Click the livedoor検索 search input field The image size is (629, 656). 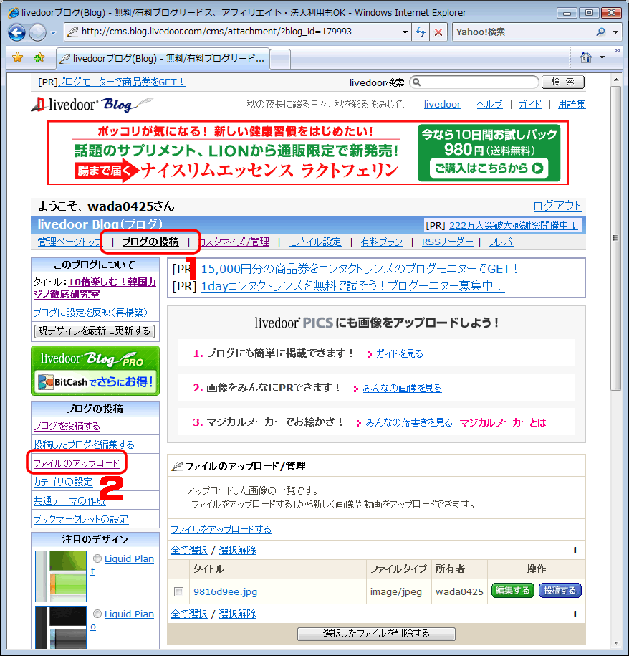474,82
